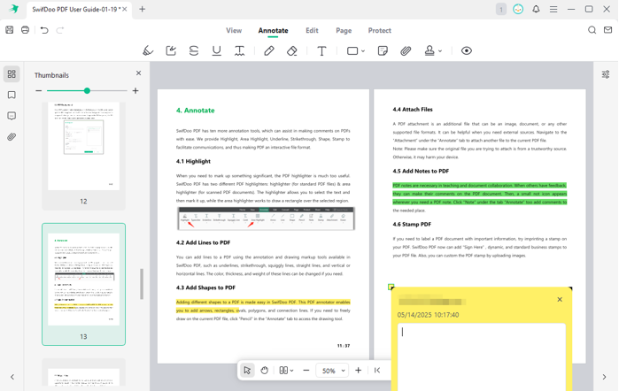Decrease thumbnail size with minus button

point(38,91)
